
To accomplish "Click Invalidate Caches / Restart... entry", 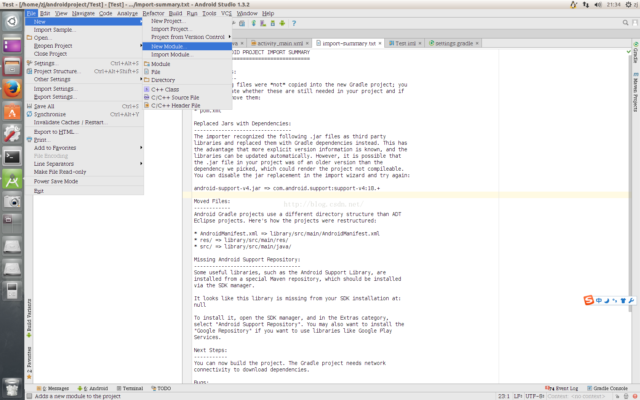I will (x=84, y=122).
